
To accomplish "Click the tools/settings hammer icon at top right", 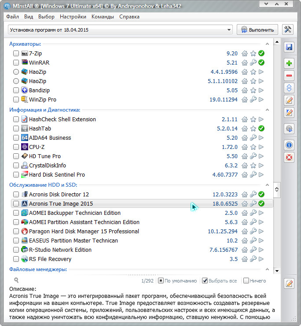I will (x=288, y=29).
